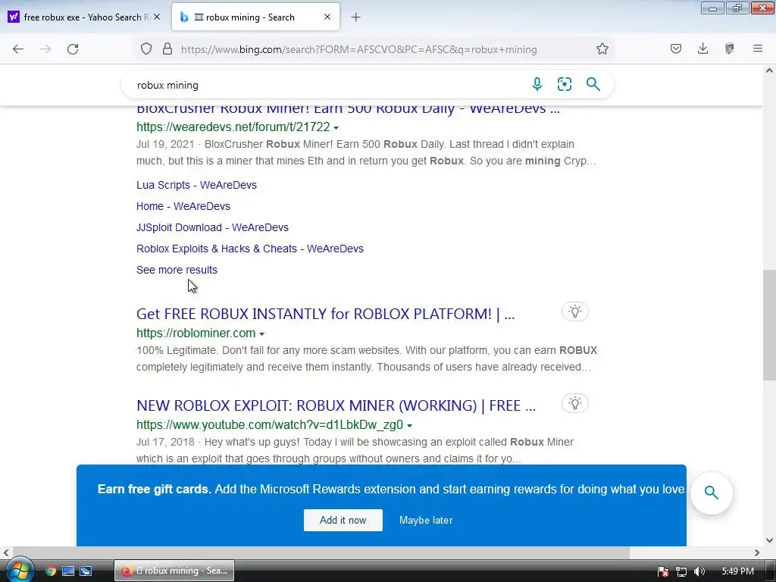This screenshot has width=776, height=582.
Task: Adjust volume from system tray speaker
Action: point(699,571)
